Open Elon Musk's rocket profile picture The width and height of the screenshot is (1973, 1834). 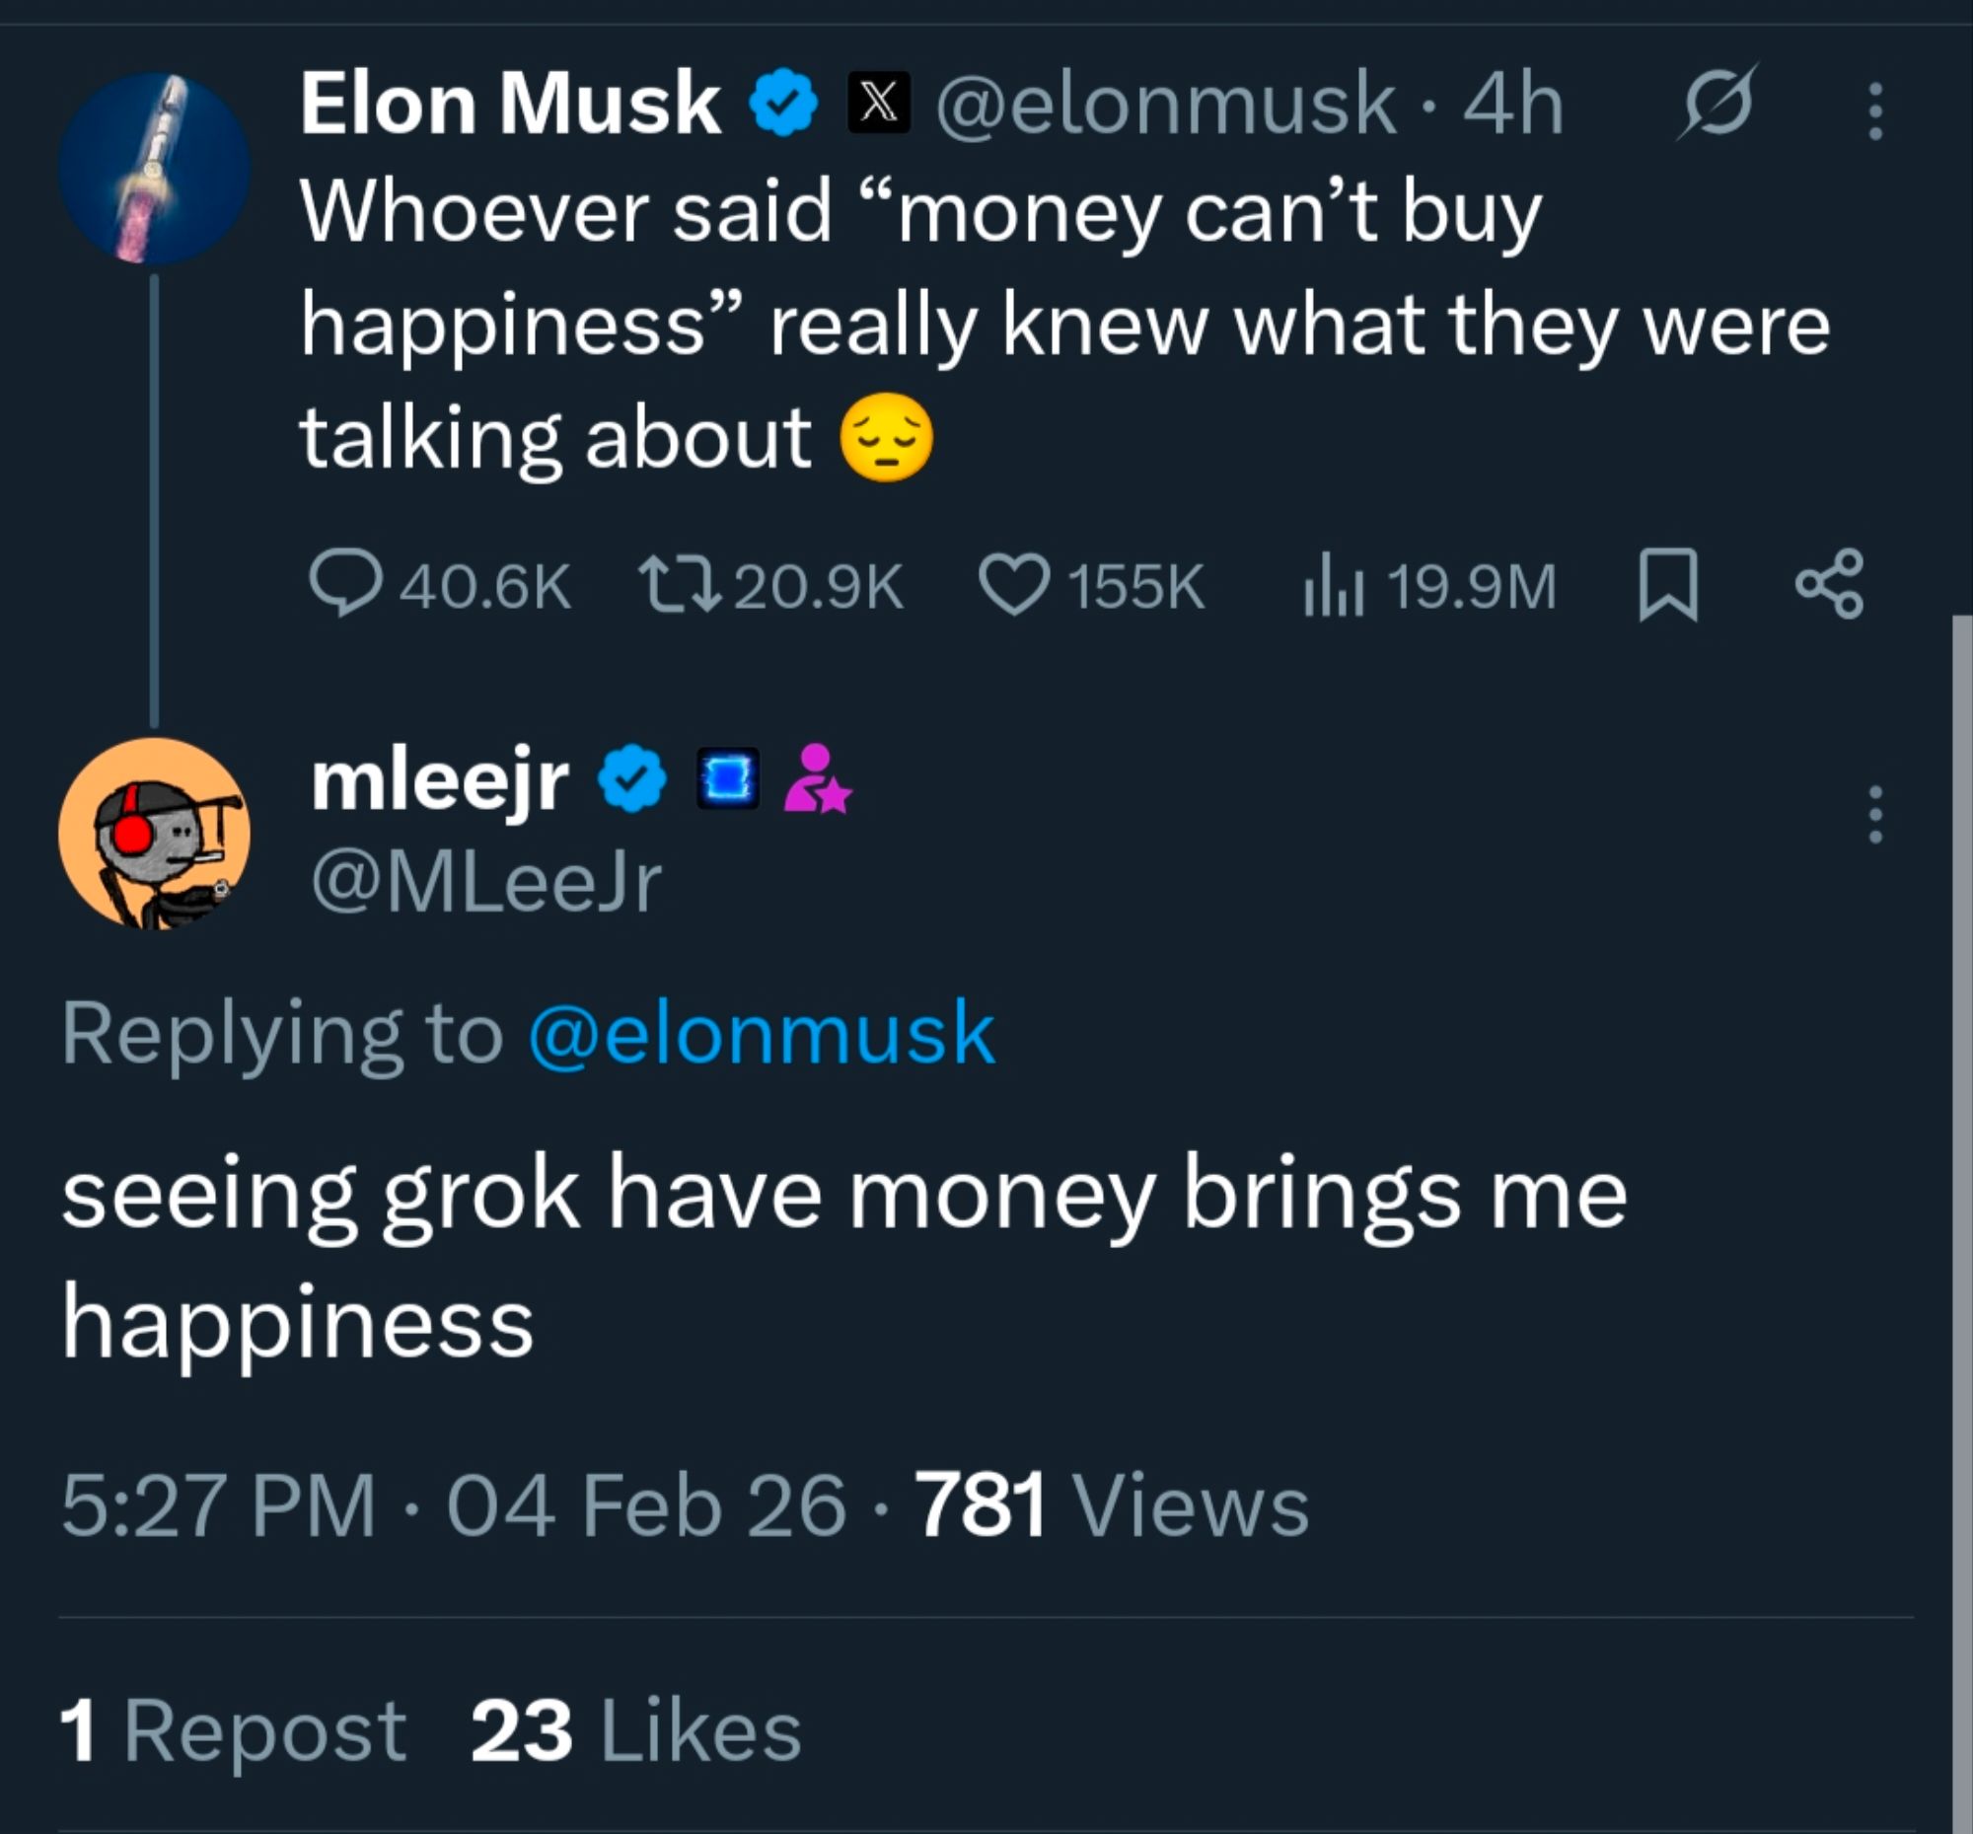click(154, 168)
